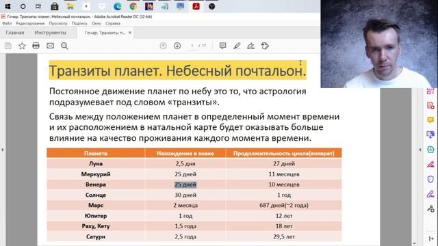
Task: Open More Tools wrench icon
Action: [x=430, y=208]
